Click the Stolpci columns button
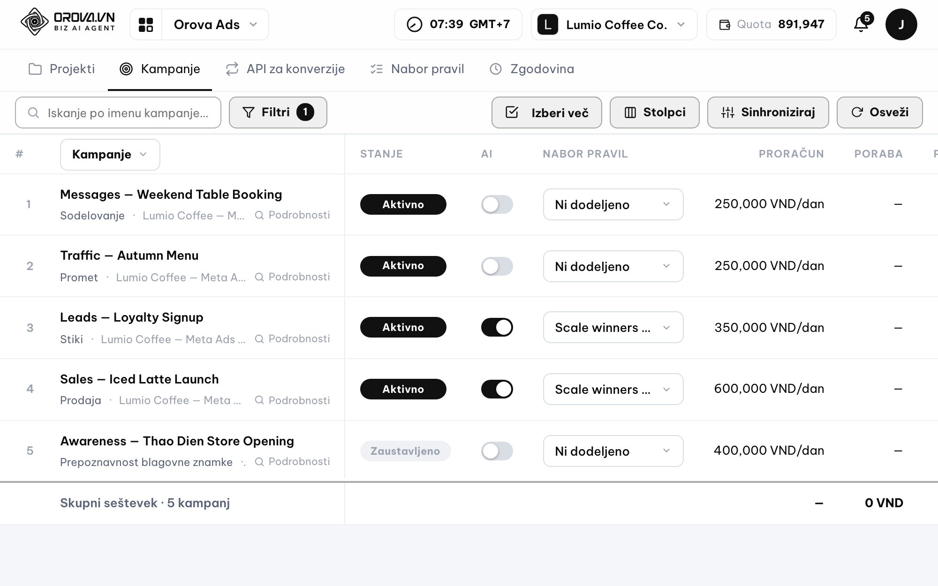Screen dimensions: 938x586 pyautogui.click(x=655, y=113)
